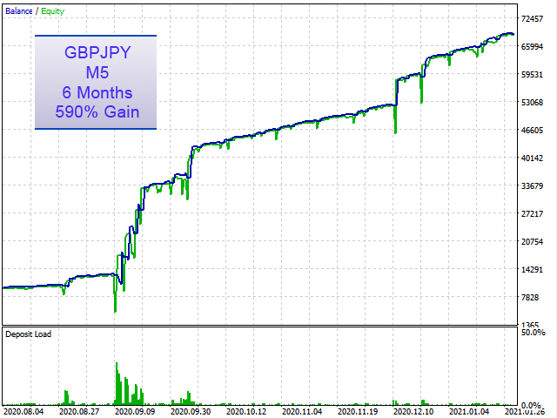Click the 33679 value on the axis
557x418 pixels.
click(x=532, y=185)
